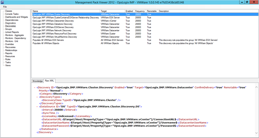Select the Raw XML tab
Screen dimensions: 259x138
[49, 81]
